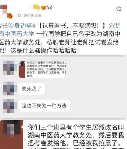Tap the favorite star icon
The height and width of the screenshot is (149, 127).
point(119,9)
